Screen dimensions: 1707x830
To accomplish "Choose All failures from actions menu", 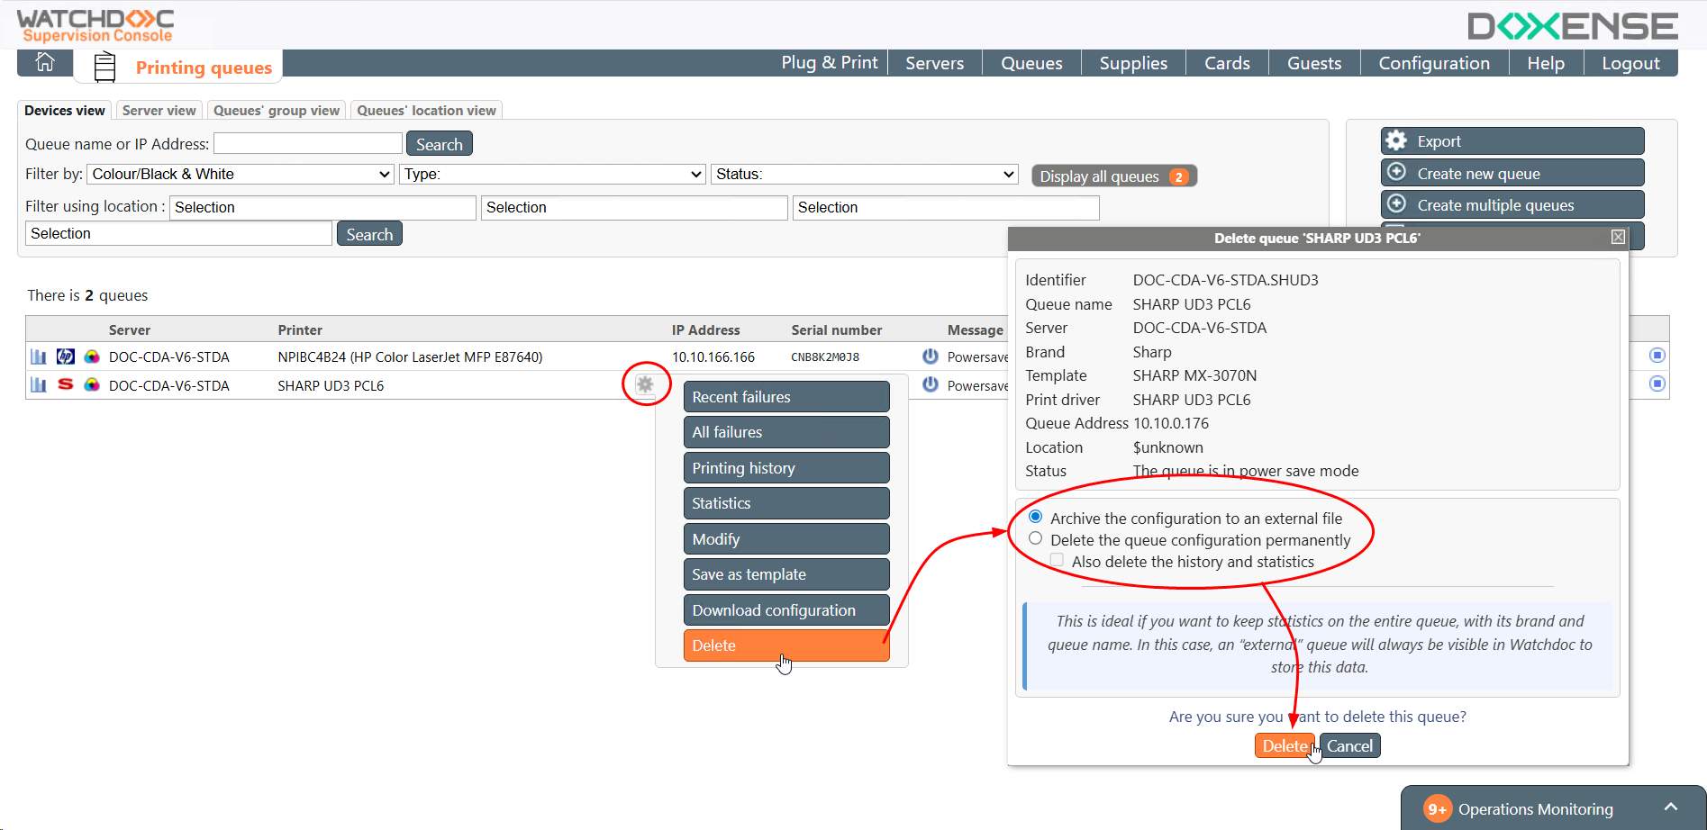I will tap(786, 432).
